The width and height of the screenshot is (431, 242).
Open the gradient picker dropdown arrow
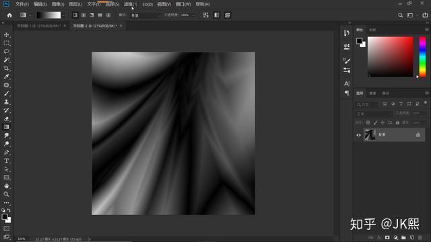pyautogui.click(x=63, y=15)
